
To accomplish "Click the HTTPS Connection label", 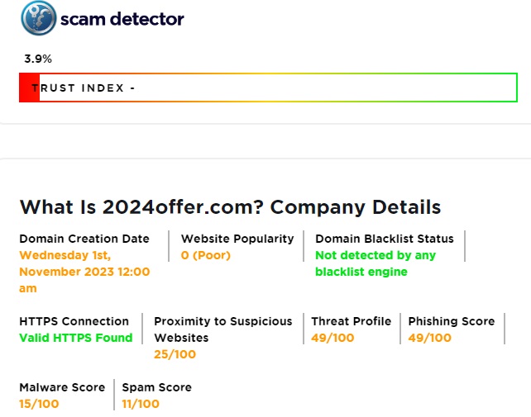I will (74, 321).
